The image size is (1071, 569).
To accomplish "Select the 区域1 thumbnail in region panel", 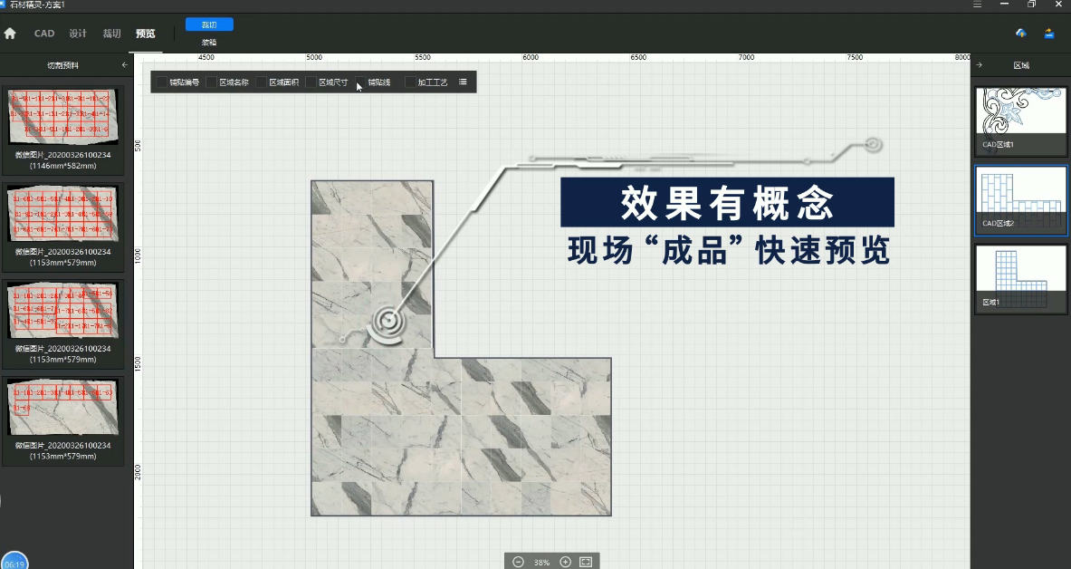I will pos(1020,278).
